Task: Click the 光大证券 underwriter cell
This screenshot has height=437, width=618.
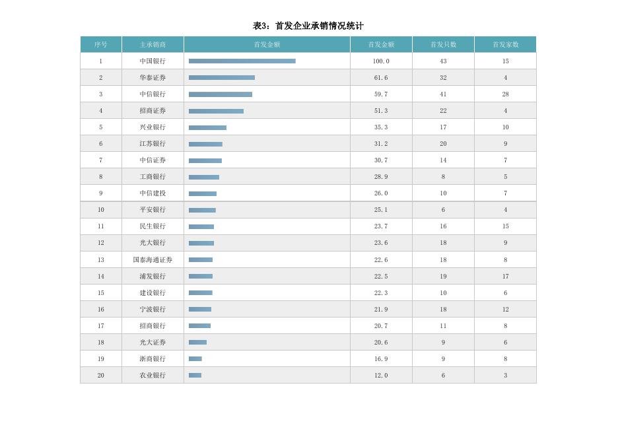Action: click(153, 343)
